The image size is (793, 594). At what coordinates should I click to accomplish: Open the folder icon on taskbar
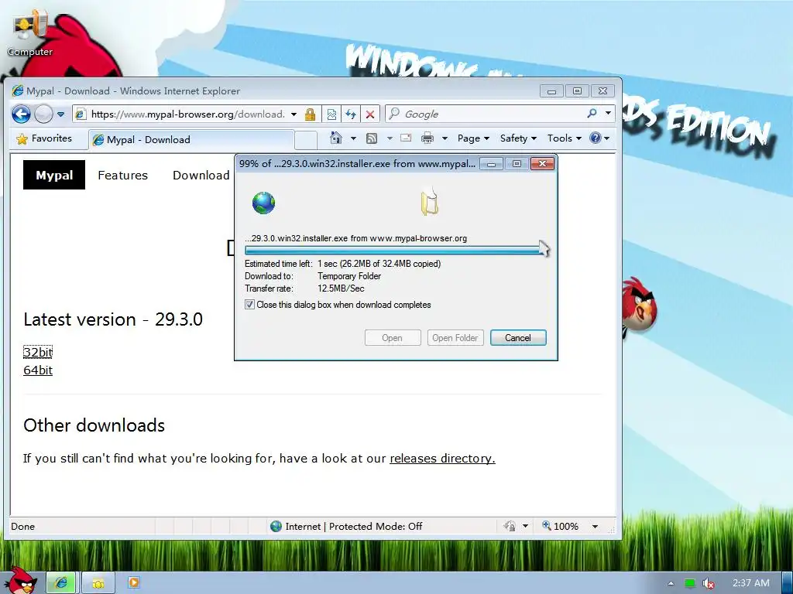point(98,583)
